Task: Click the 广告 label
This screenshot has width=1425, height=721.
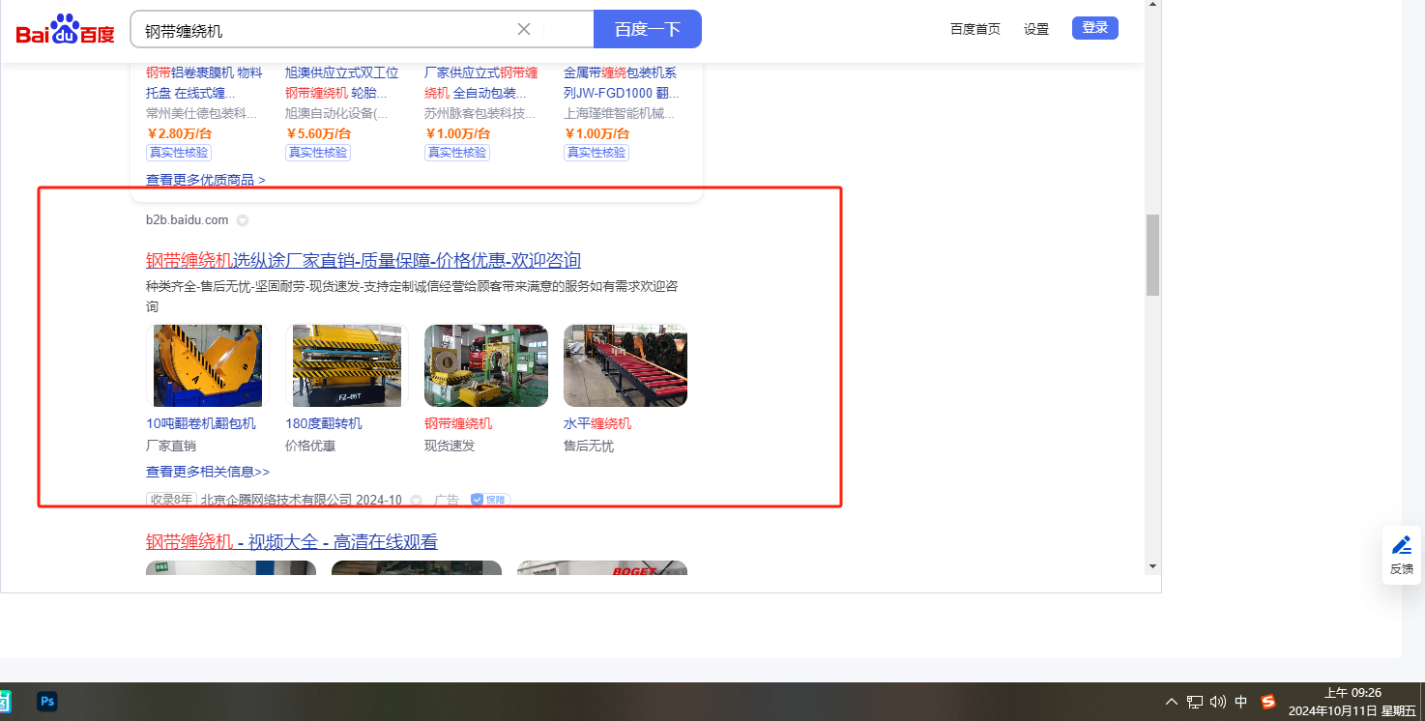Action: tap(447, 500)
